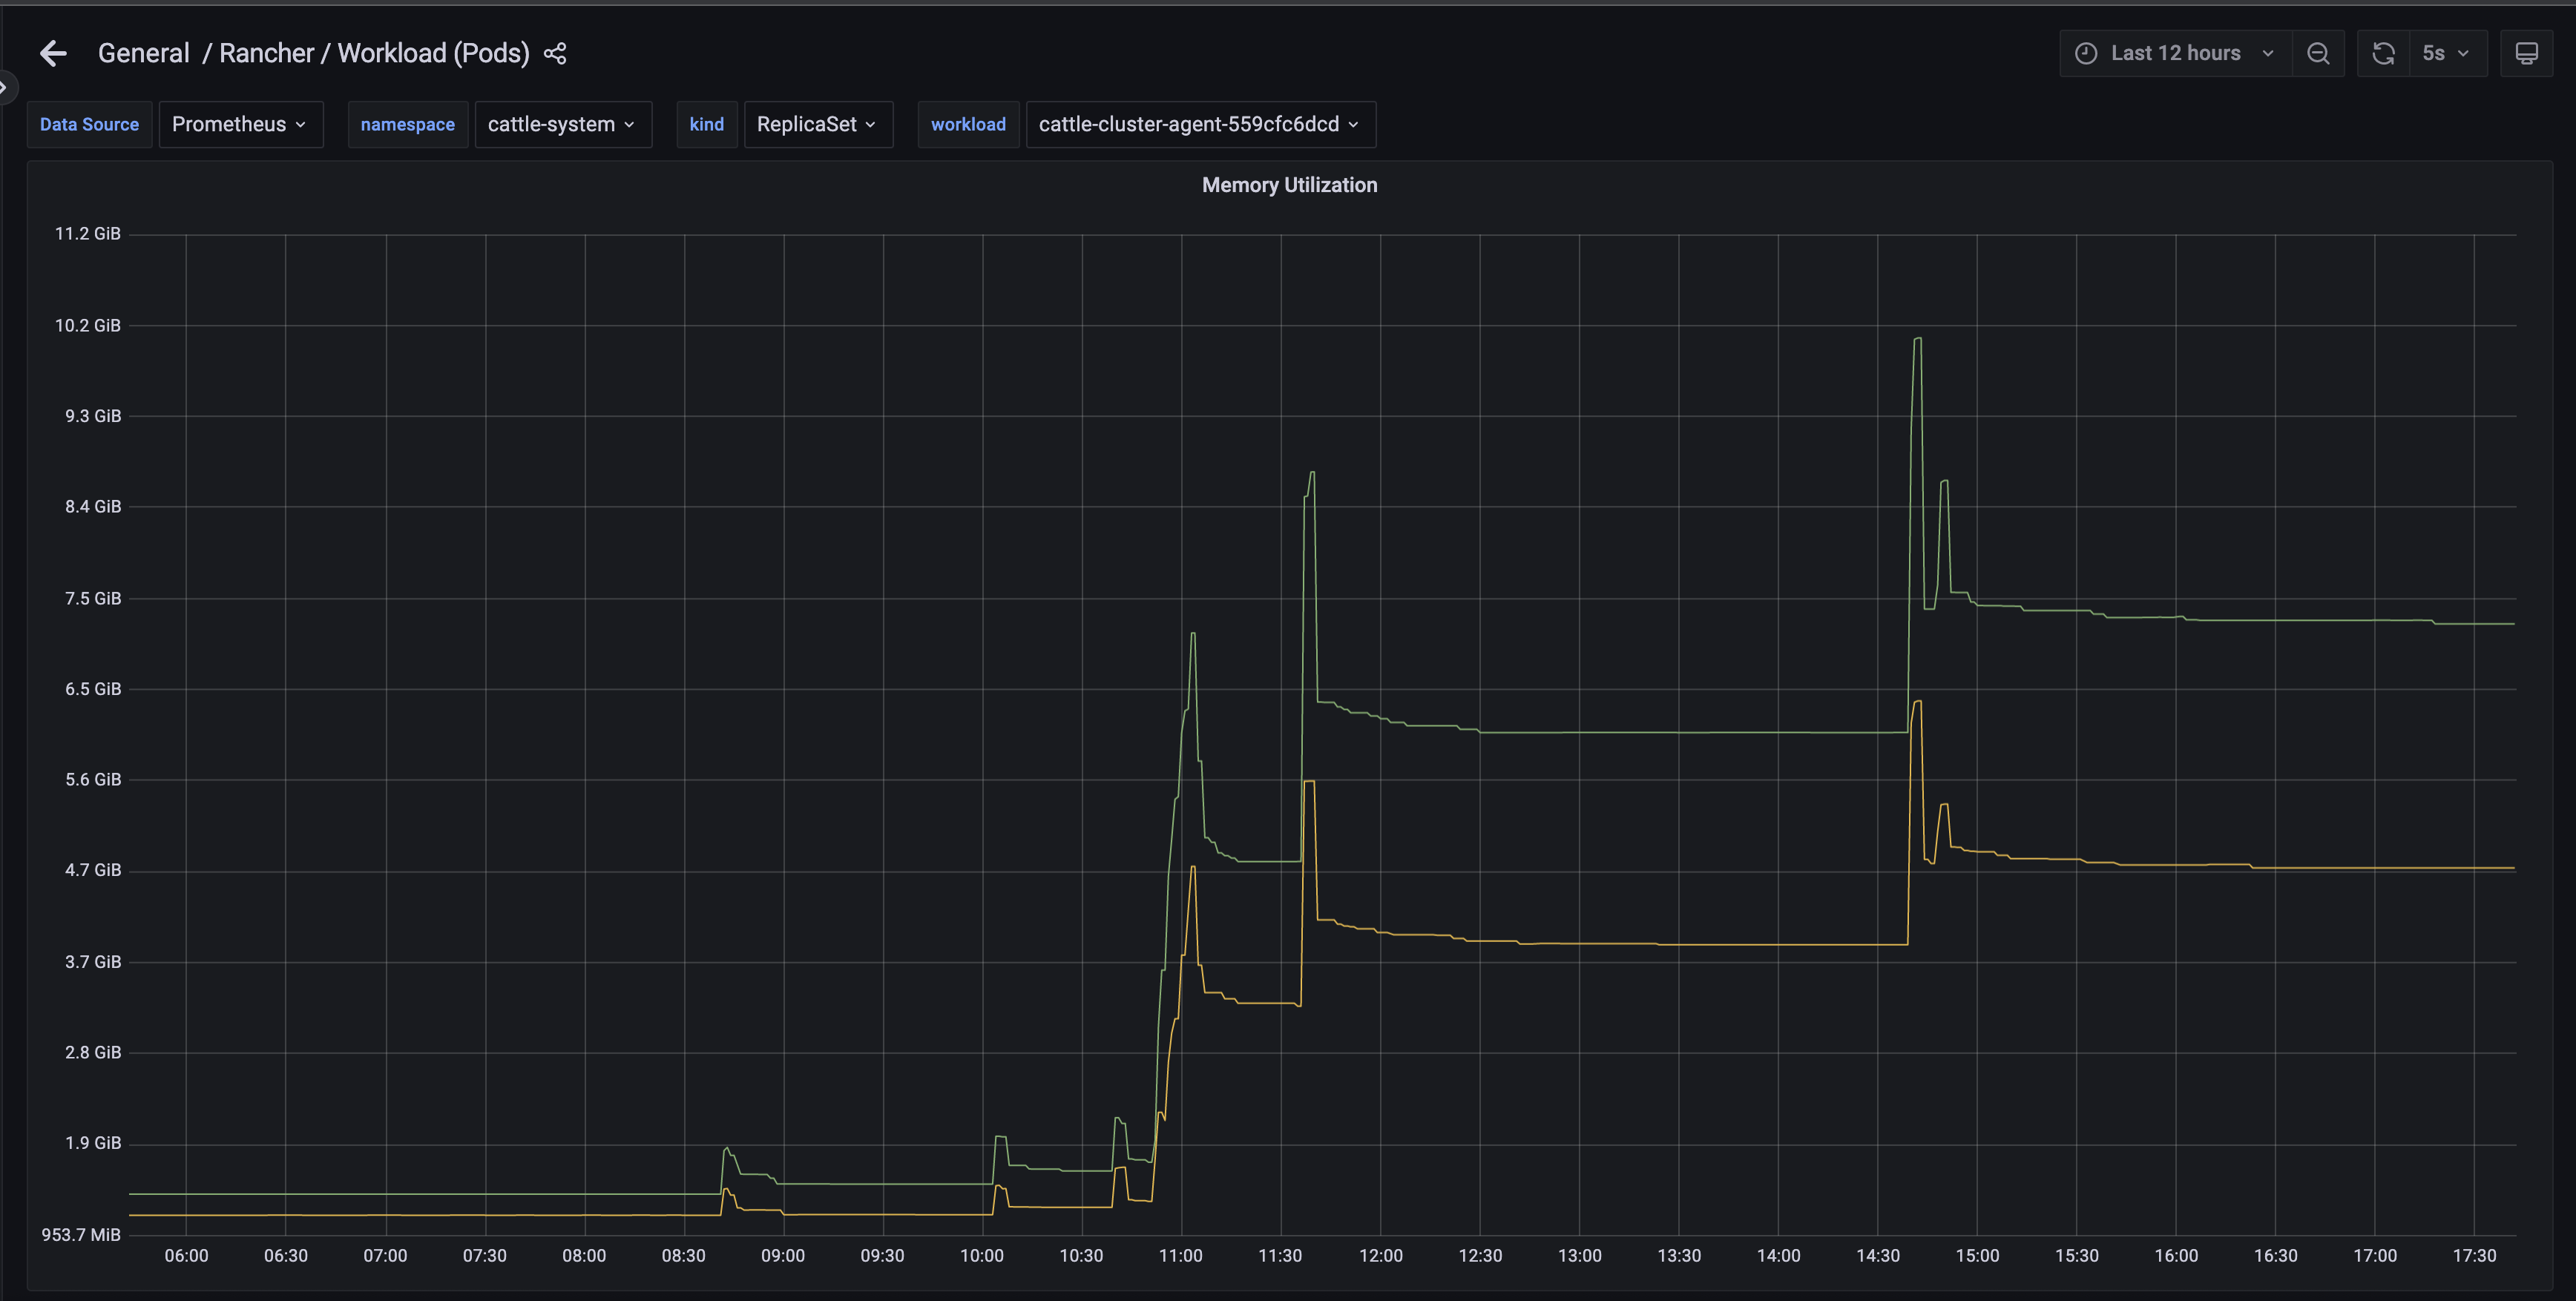This screenshot has width=2576, height=1301.
Task: Open the Last 12 hours time picker
Action: pos(2176,53)
